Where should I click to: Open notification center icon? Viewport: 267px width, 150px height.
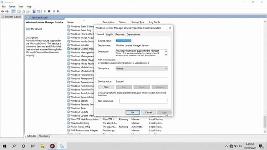[x=261, y=146]
